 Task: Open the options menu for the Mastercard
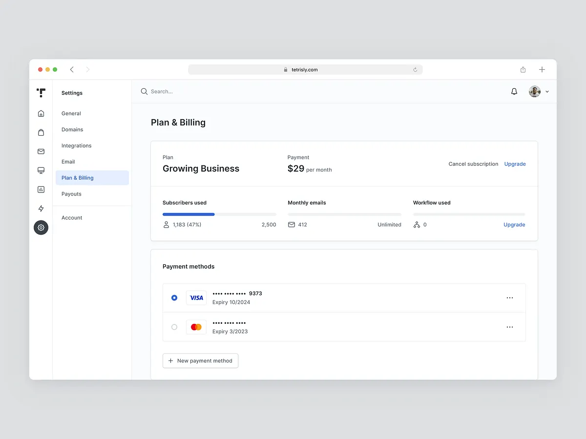[510, 327]
